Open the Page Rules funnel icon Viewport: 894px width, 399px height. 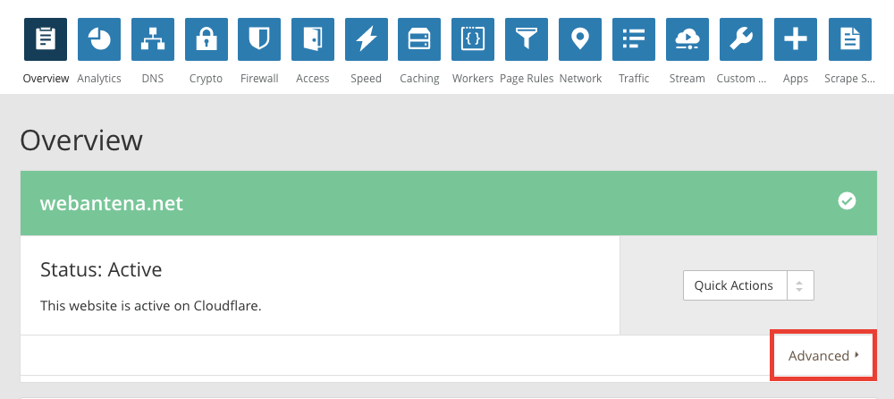pyautogui.click(x=527, y=39)
